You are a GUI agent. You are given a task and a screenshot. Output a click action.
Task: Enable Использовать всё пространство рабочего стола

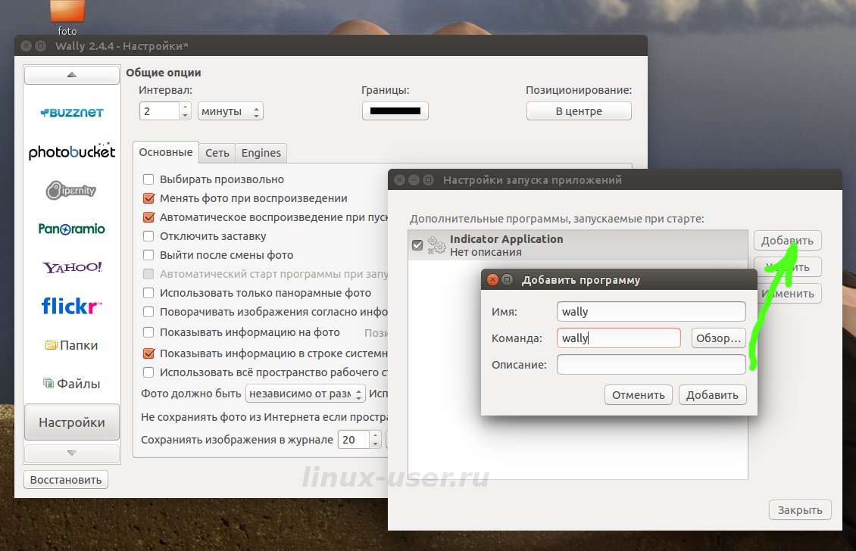148,372
